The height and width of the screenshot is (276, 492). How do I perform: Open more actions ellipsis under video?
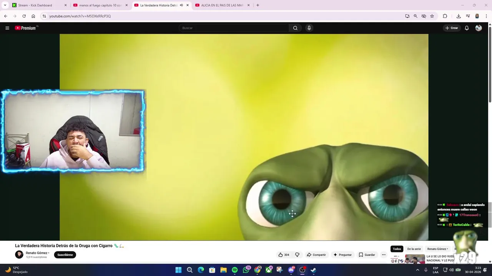click(x=384, y=255)
